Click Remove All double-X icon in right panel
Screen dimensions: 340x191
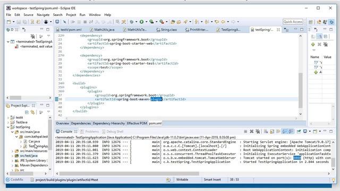tap(325, 45)
